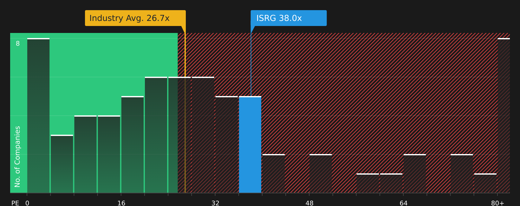The image size is (520, 206).
Task: Select the bar for PE 32 to 36
Action: 226,145
